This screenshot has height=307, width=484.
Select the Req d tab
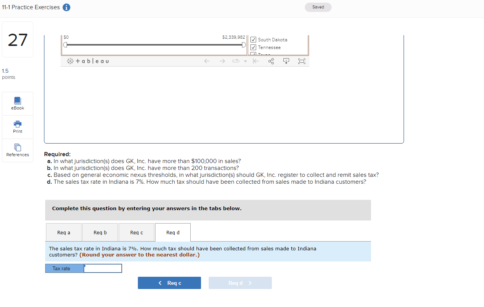pyautogui.click(x=173, y=232)
